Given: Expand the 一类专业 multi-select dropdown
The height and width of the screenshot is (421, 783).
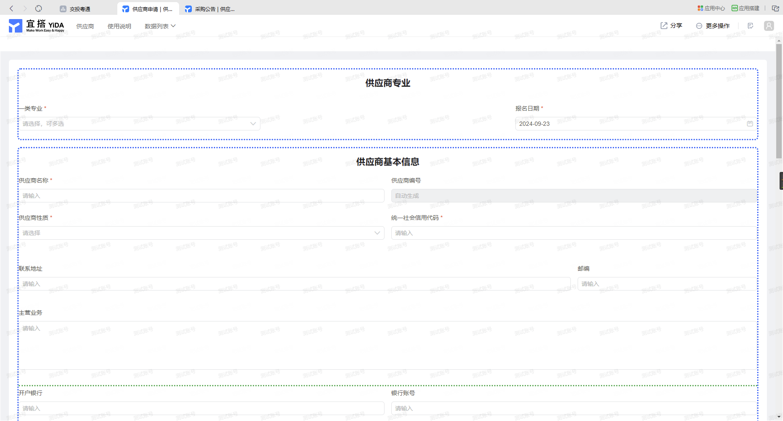Looking at the screenshot, I should (139, 124).
